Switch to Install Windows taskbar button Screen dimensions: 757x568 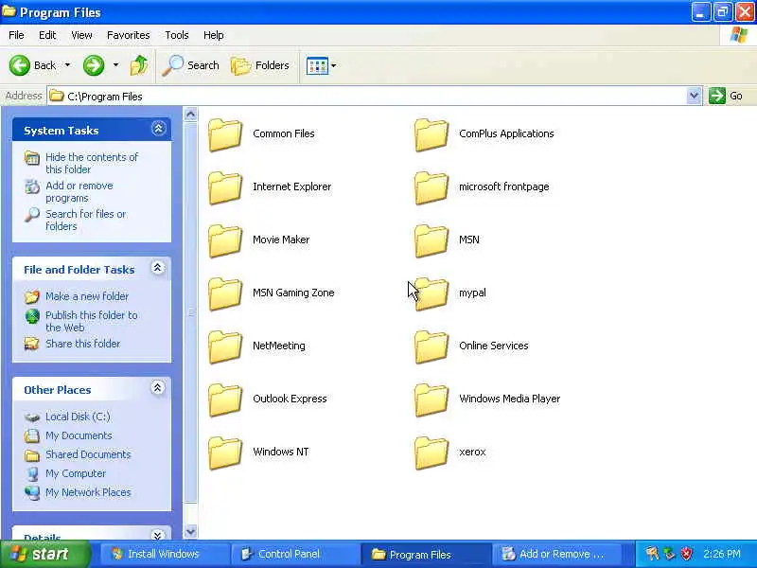click(x=163, y=554)
